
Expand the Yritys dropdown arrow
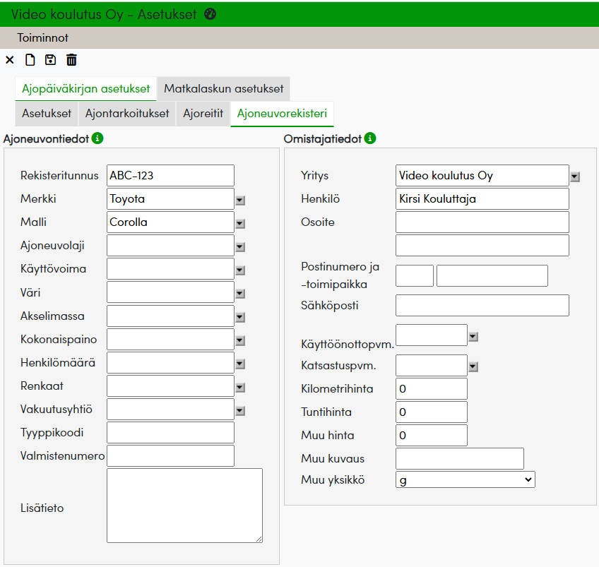[x=575, y=177]
